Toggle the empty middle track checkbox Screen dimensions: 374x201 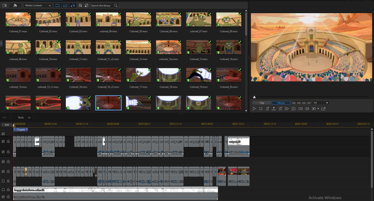click(x=3, y=161)
